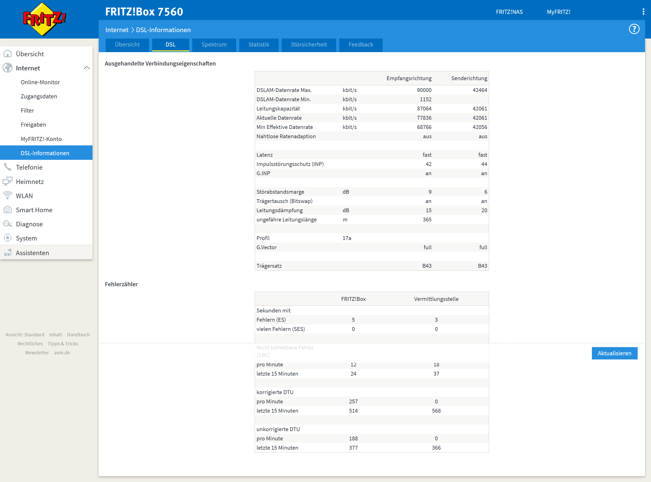This screenshot has width=651, height=482.
Task: Select Online-Monitor in sidebar
Action: tap(40, 82)
